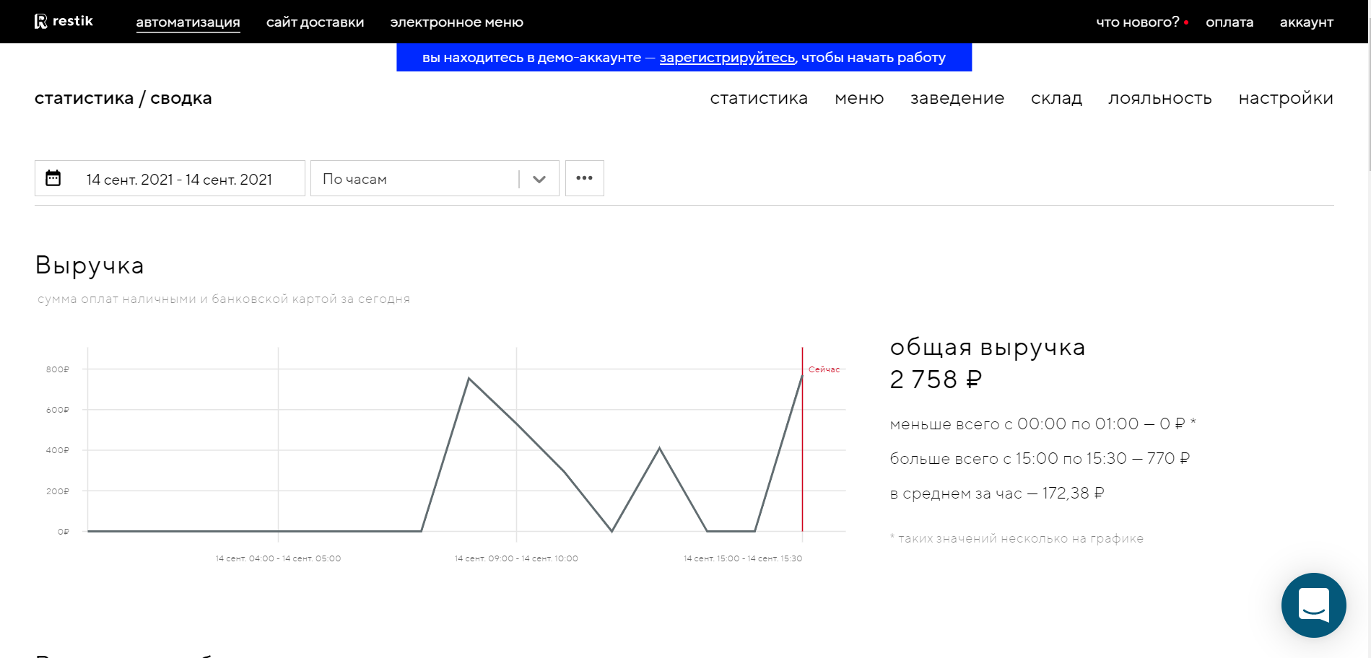The height and width of the screenshot is (658, 1371).
Task: Open the calendar icon in date field
Action: click(x=53, y=178)
